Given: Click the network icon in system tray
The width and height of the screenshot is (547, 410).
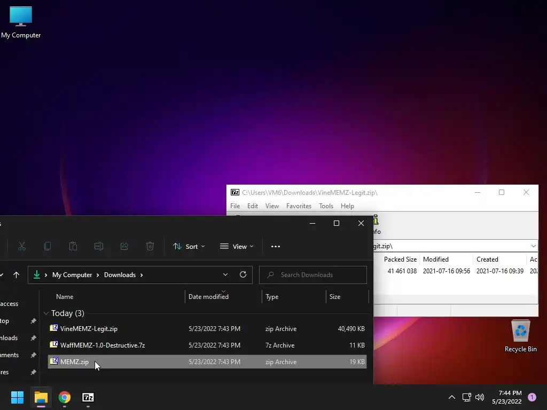Looking at the screenshot, I should click(466, 397).
